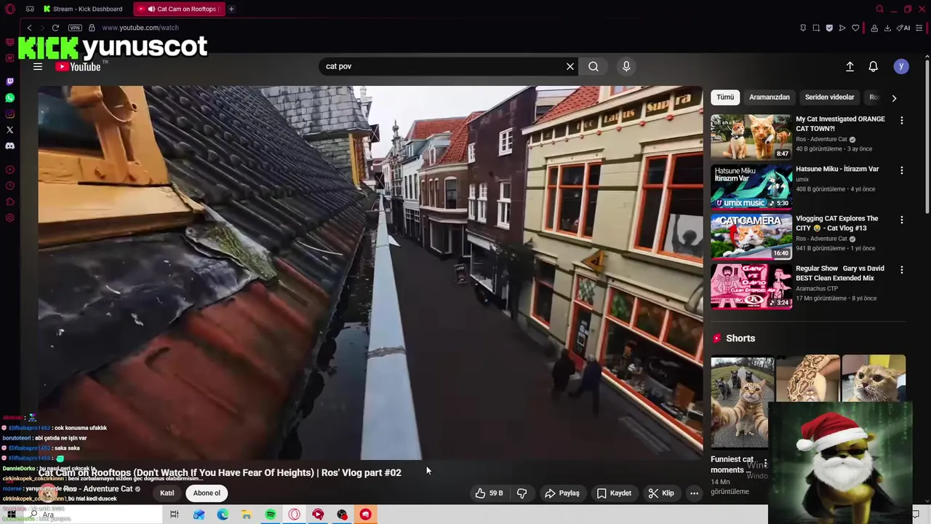Viewport: 931px width, 524px height.
Task: Click the Katıl join button
Action: pyautogui.click(x=167, y=493)
